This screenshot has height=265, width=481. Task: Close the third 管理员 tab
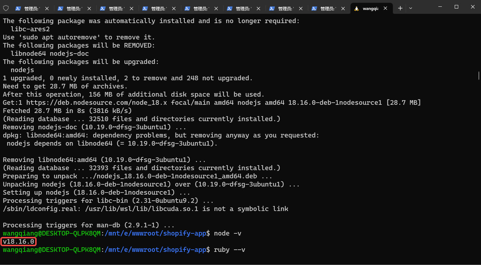pyautogui.click(x=132, y=9)
